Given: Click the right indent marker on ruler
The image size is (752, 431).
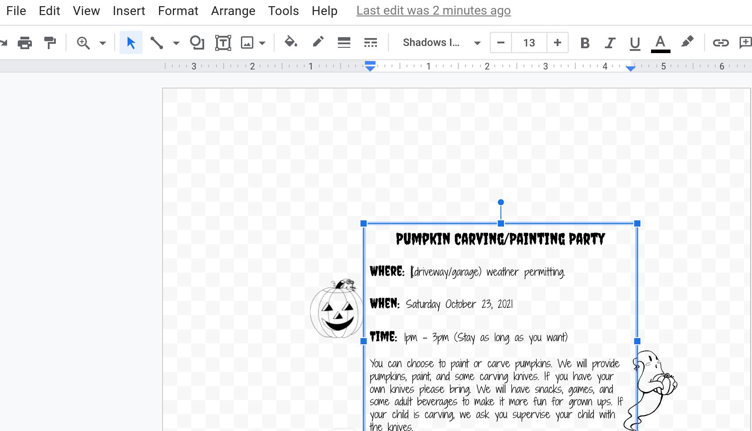Looking at the screenshot, I should (x=631, y=68).
